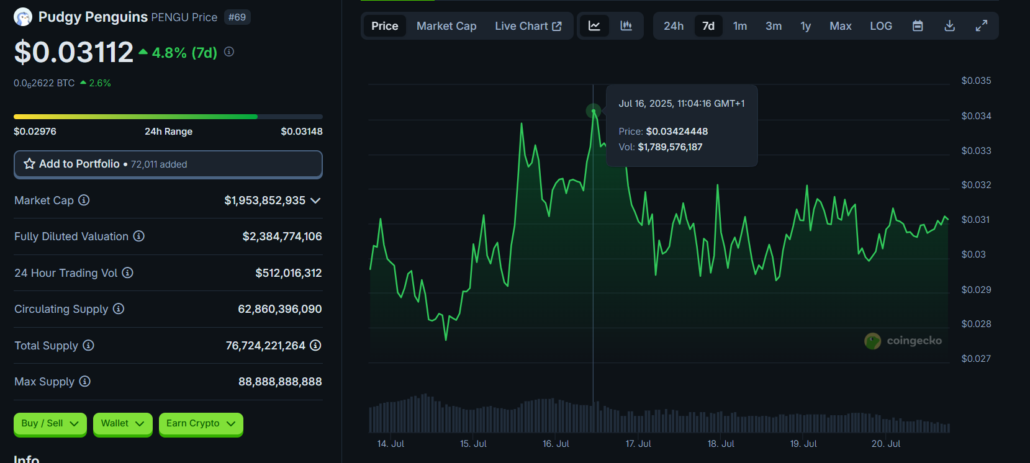Click the highlighted price point on the chart
This screenshot has height=463, width=1030.
pyautogui.click(x=594, y=111)
